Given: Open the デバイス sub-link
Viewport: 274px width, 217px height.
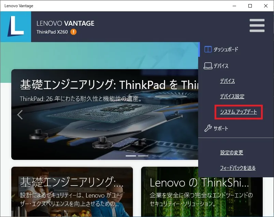Looking at the screenshot, I should 227,81.
